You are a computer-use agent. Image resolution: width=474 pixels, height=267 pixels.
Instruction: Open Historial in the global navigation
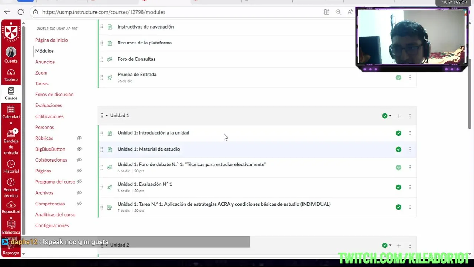click(11, 167)
